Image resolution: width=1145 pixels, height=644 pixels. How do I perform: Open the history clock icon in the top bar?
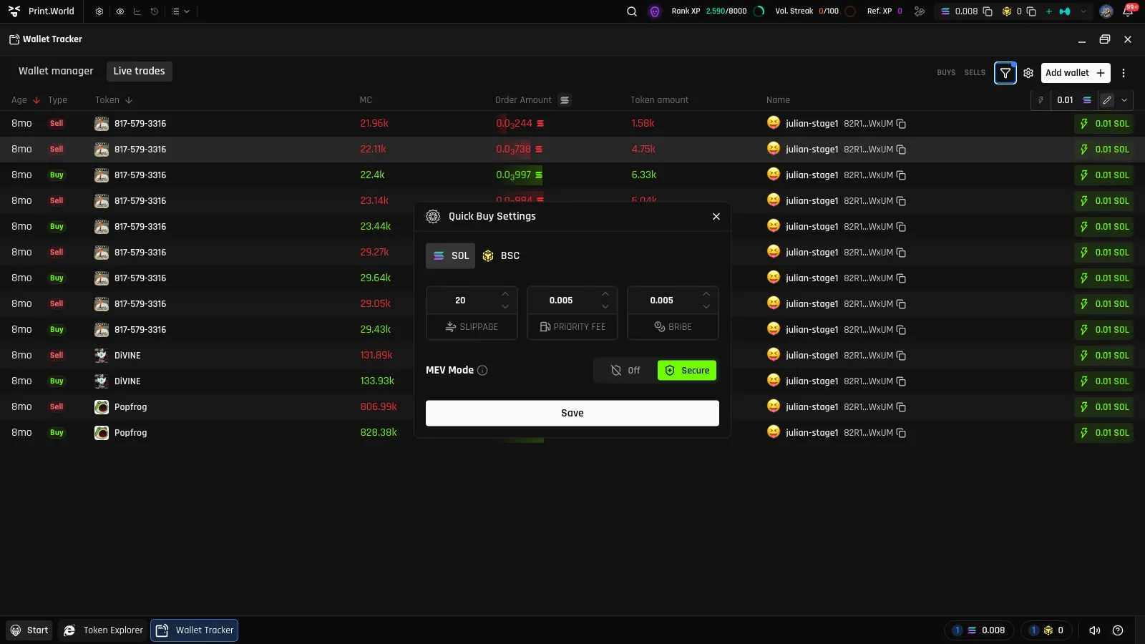[155, 11]
